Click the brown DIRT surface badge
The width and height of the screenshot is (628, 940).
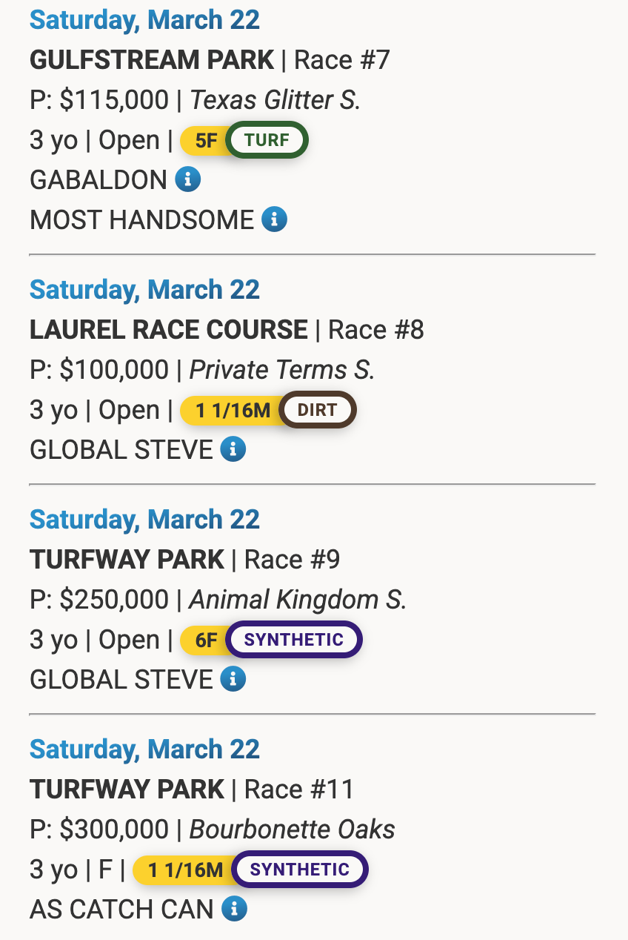pyautogui.click(x=317, y=410)
